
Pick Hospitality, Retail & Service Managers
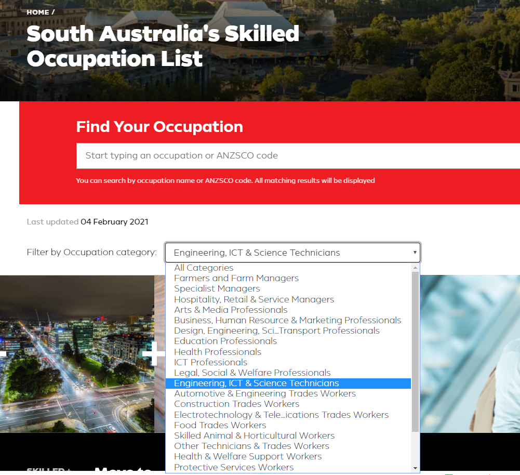click(254, 299)
